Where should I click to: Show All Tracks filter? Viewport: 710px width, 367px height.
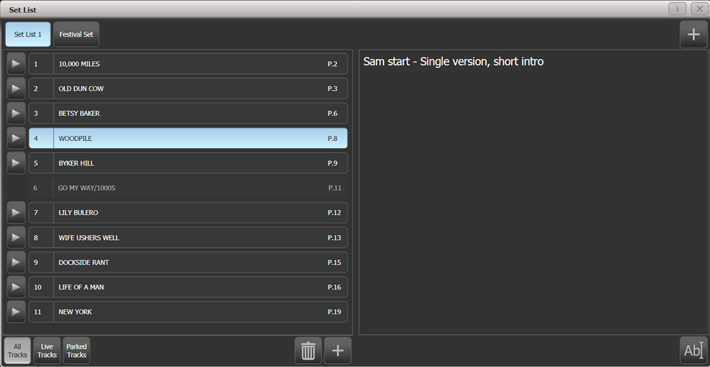click(x=17, y=351)
